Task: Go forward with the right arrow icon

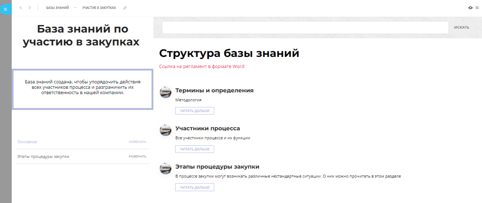Action: tap(29, 8)
